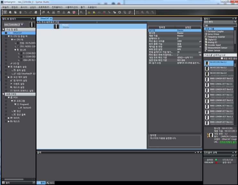Open the 컨트롤러(C) menu
This screenshot has width=238, height=185.
pos(57,7)
